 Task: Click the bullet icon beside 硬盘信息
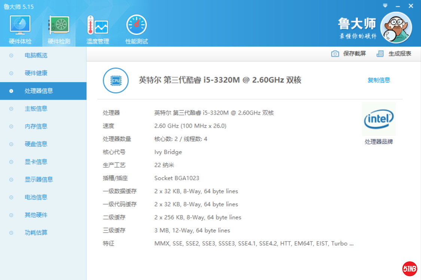coord(11,144)
